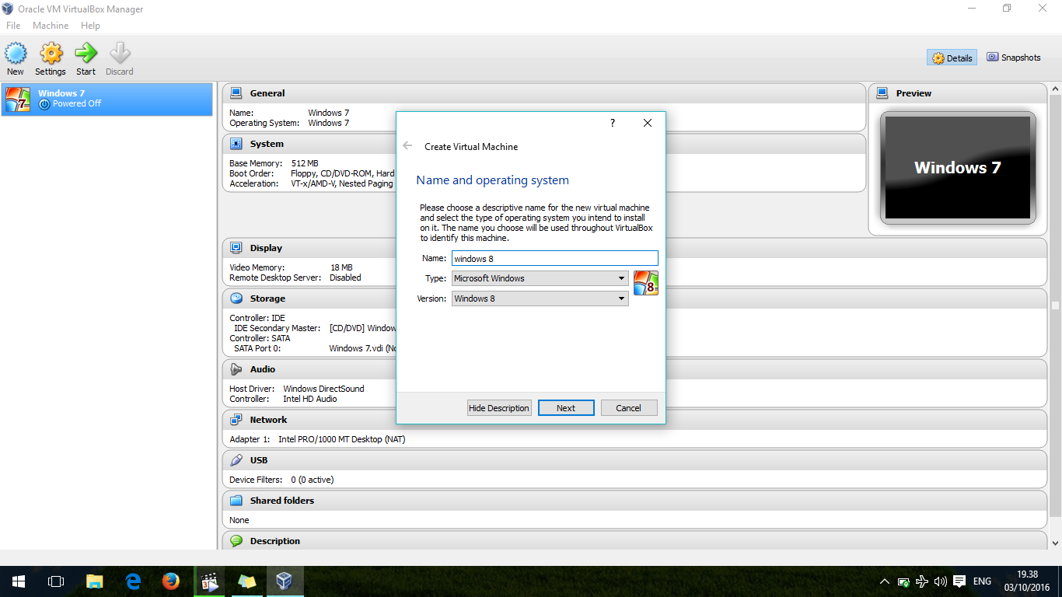
Task: Click the battery icon in the system tray
Action: 903,581
